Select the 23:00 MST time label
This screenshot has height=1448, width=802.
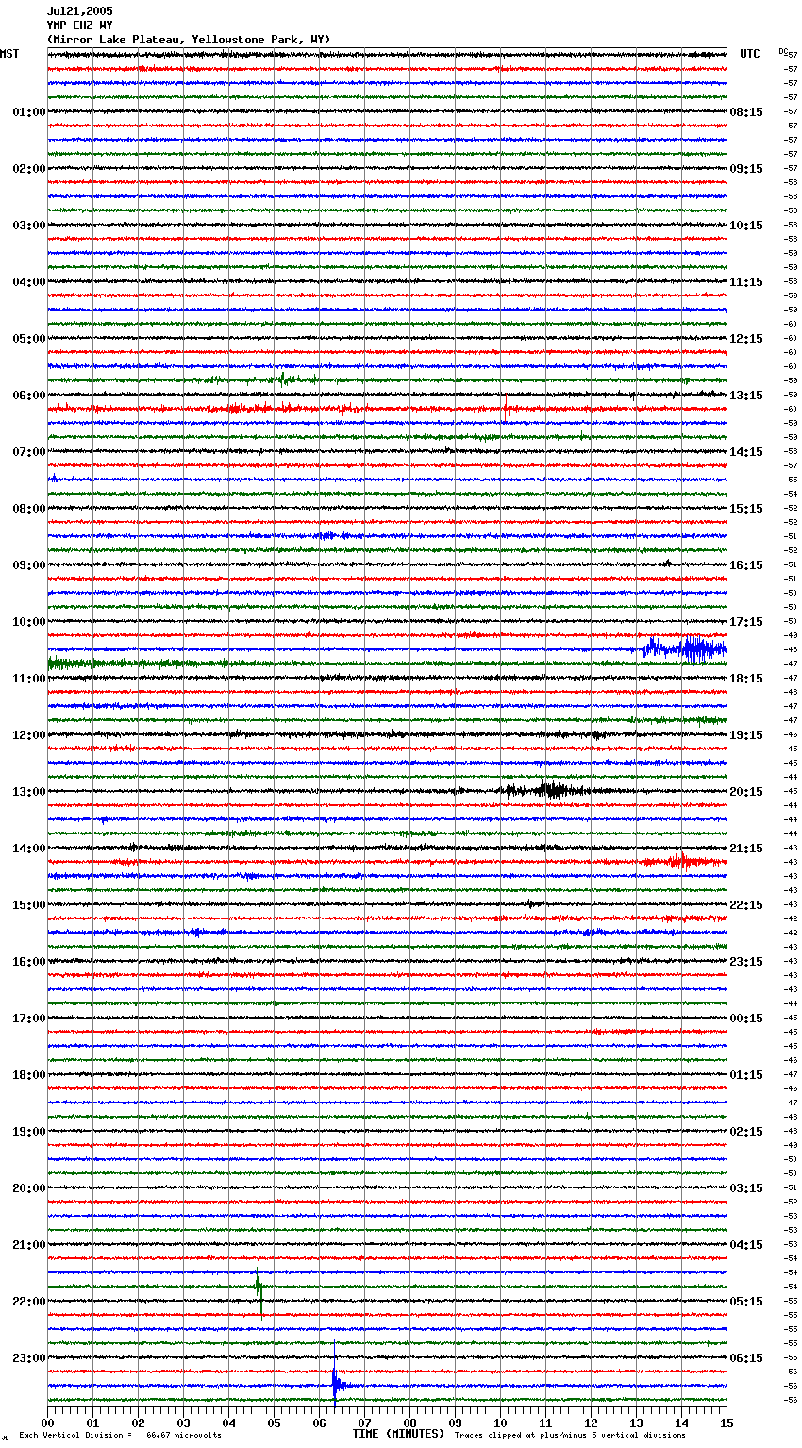coord(29,1358)
